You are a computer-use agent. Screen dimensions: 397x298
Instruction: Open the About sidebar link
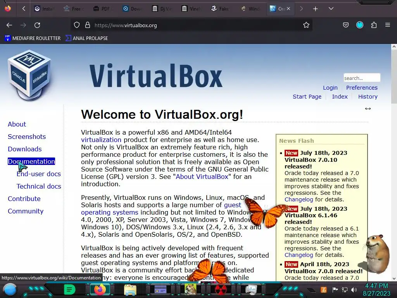tap(17, 124)
